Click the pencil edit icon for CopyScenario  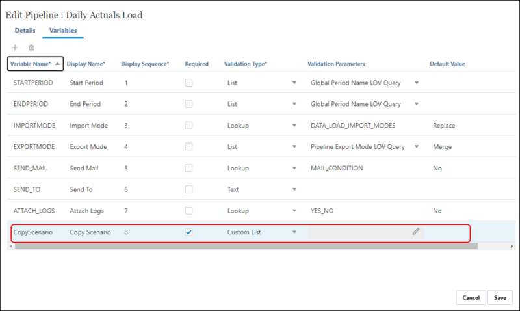tap(415, 232)
